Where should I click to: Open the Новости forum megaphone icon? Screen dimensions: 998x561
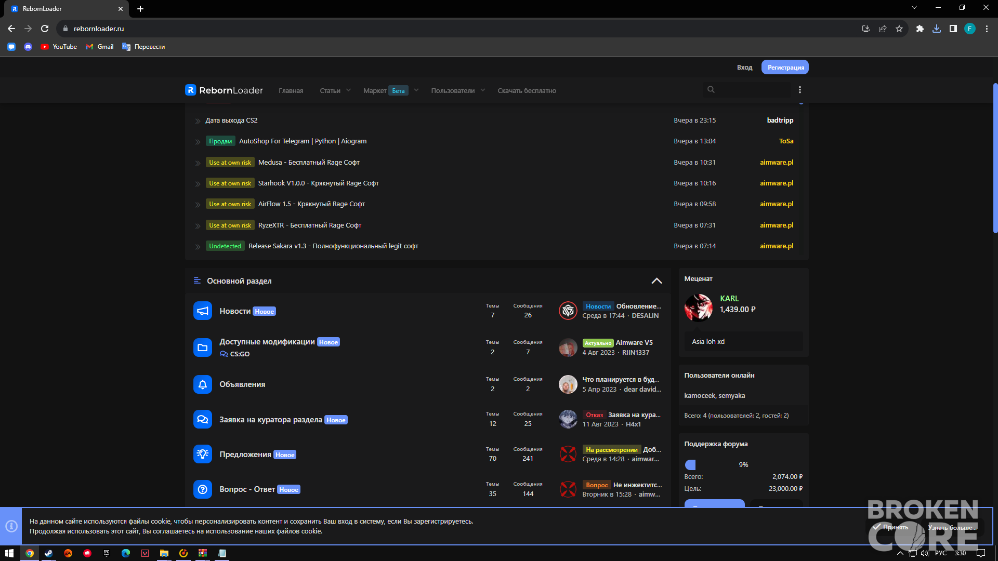[203, 311]
